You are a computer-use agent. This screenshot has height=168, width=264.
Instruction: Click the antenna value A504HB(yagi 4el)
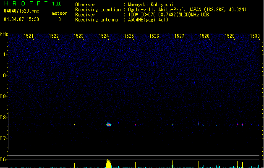click(x=148, y=20)
